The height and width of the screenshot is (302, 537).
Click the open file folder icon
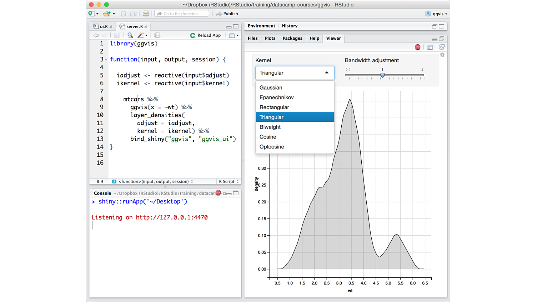pyautogui.click(x=106, y=14)
